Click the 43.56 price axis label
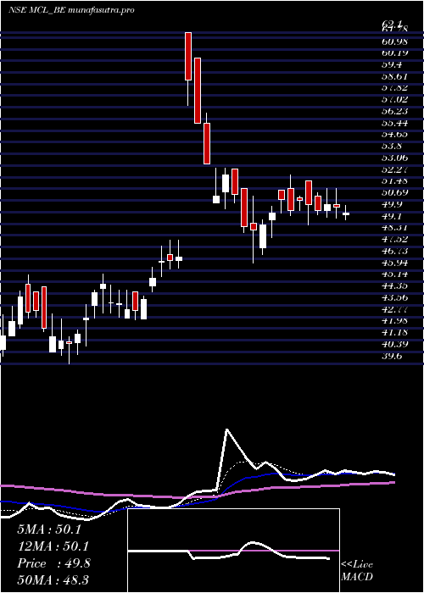 click(394, 297)
